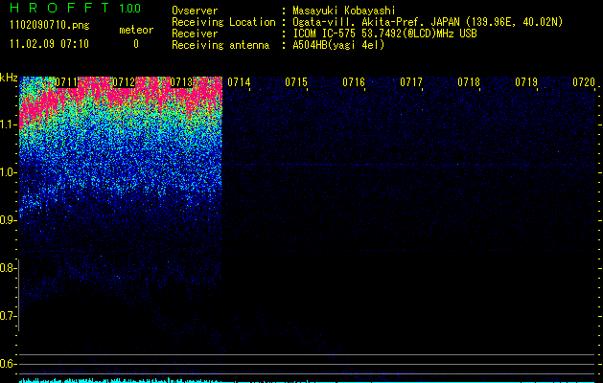Click the Receiving Location label
603x383 pixels.
point(223,22)
